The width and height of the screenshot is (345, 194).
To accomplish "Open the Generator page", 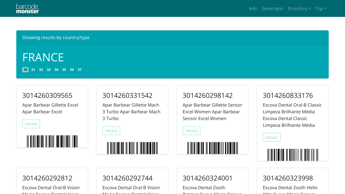I will coord(272,8).
